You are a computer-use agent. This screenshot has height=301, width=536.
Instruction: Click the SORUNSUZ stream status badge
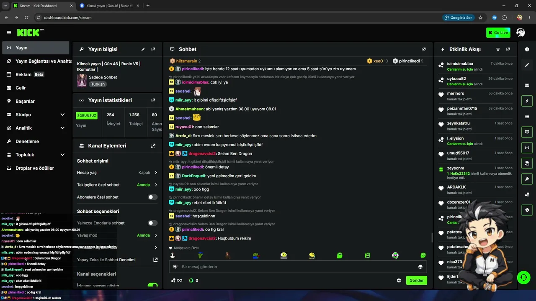tap(87, 115)
